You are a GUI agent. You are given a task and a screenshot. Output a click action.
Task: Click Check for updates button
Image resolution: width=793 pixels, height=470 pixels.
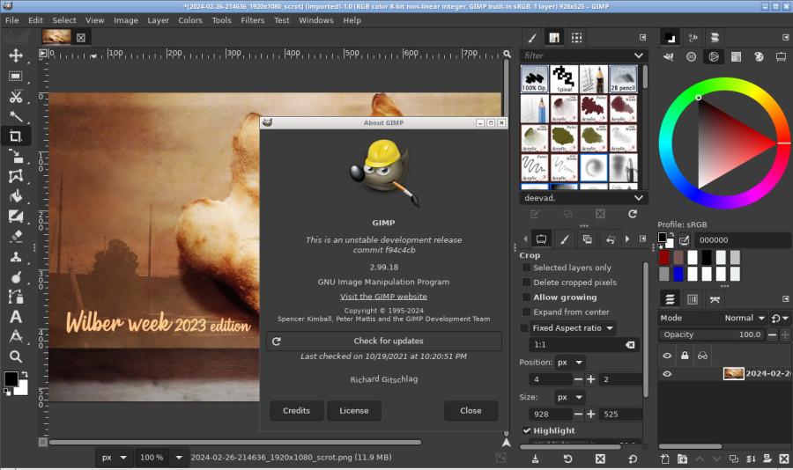[x=384, y=341]
